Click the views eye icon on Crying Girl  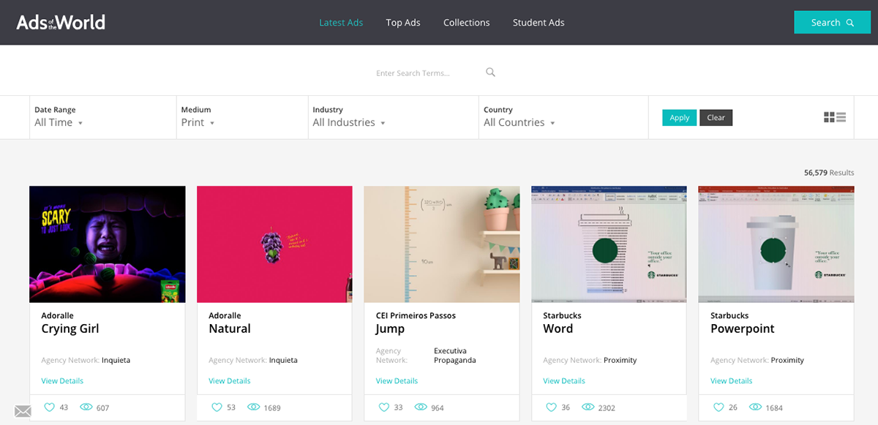click(x=86, y=407)
